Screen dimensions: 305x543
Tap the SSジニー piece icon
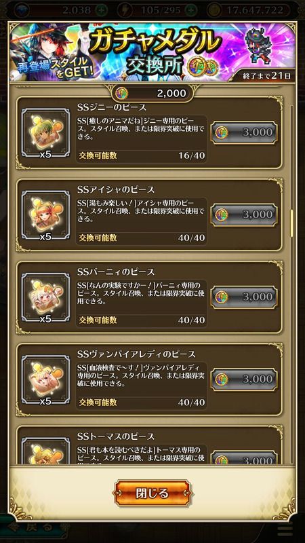[x=45, y=132]
